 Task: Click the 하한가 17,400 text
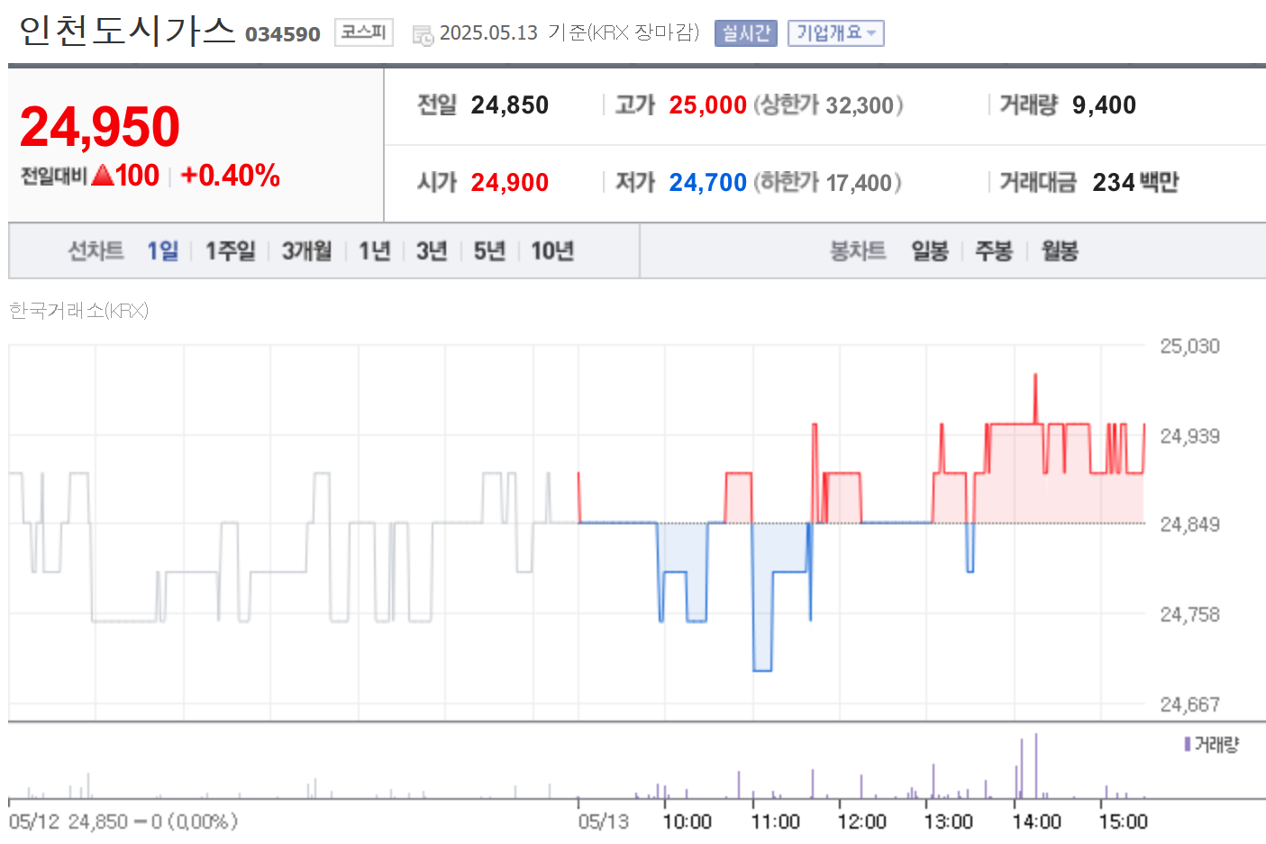(828, 183)
